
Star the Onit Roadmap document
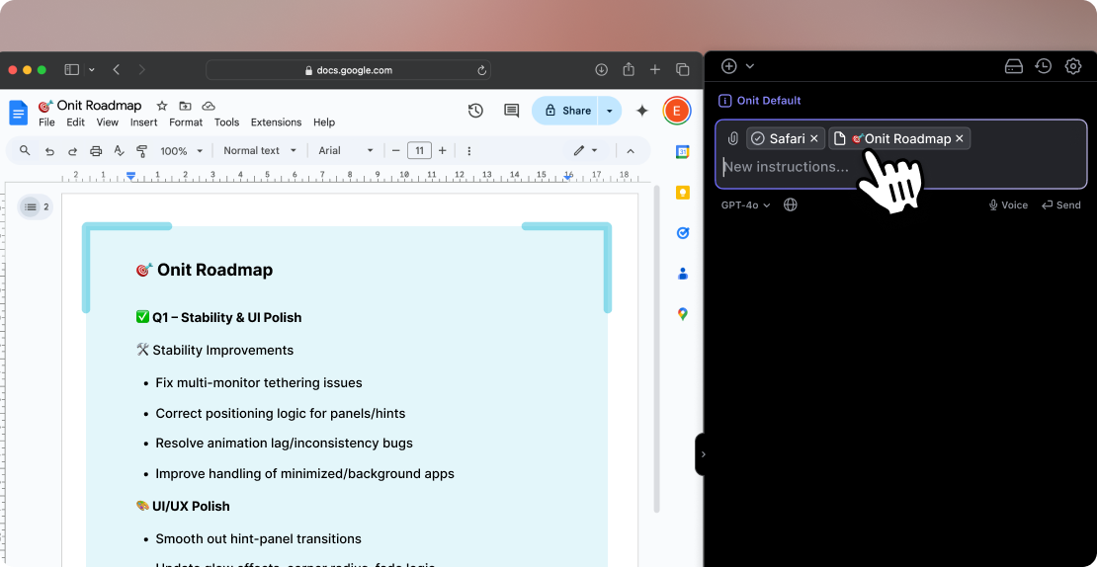tap(162, 106)
